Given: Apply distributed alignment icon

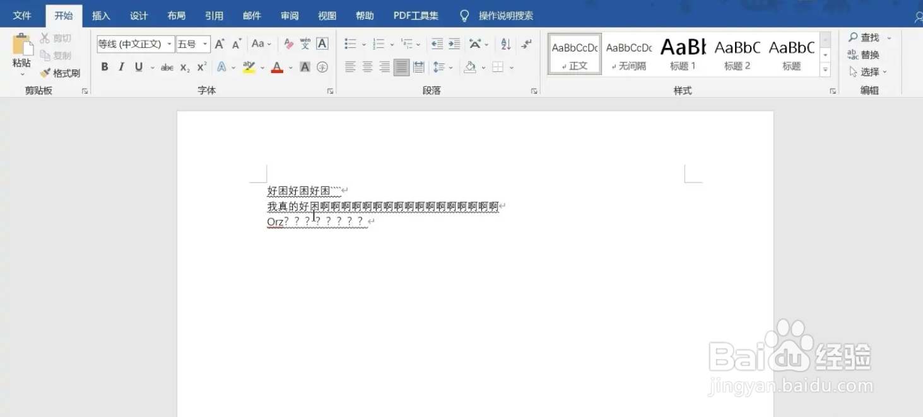Looking at the screenshot, I should (418, 67).
